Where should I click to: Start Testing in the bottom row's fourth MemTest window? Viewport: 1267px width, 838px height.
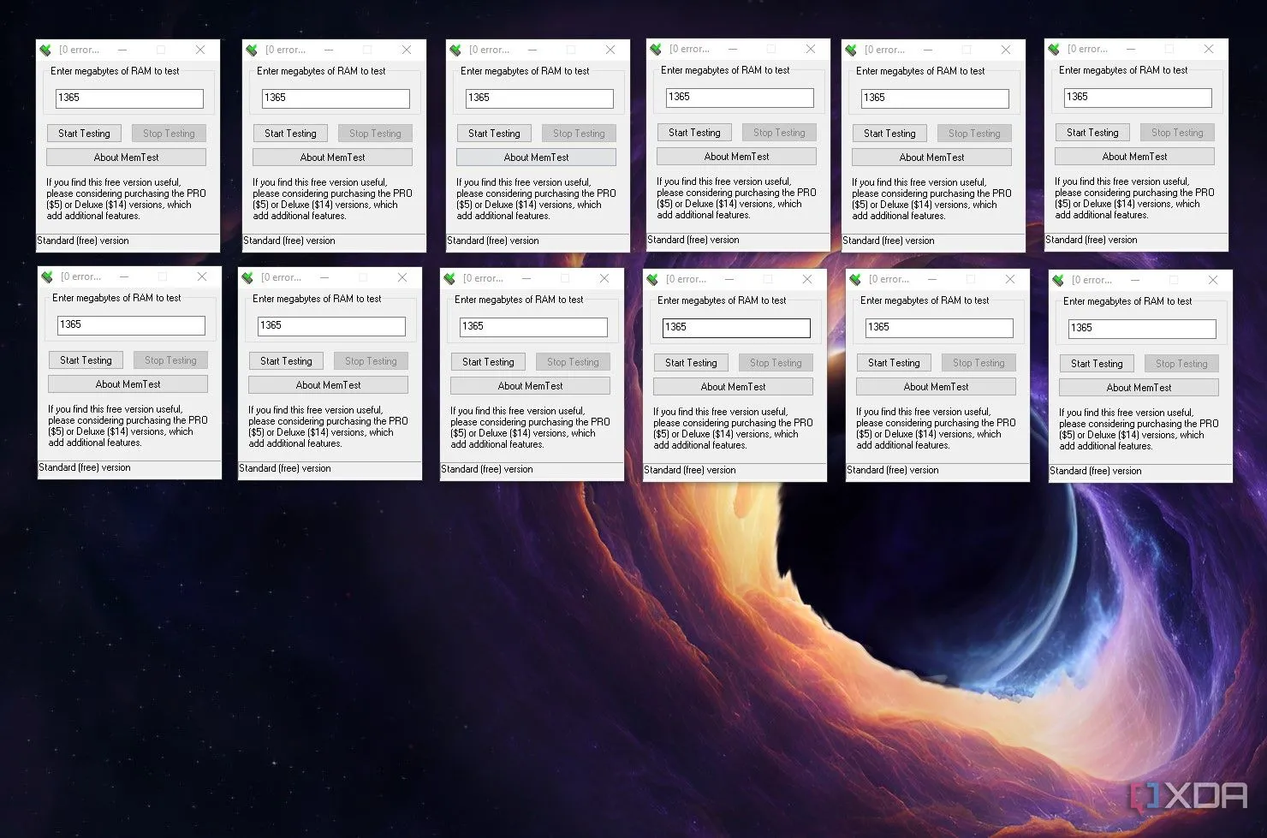pyautogui.click(x=691, y=363)
